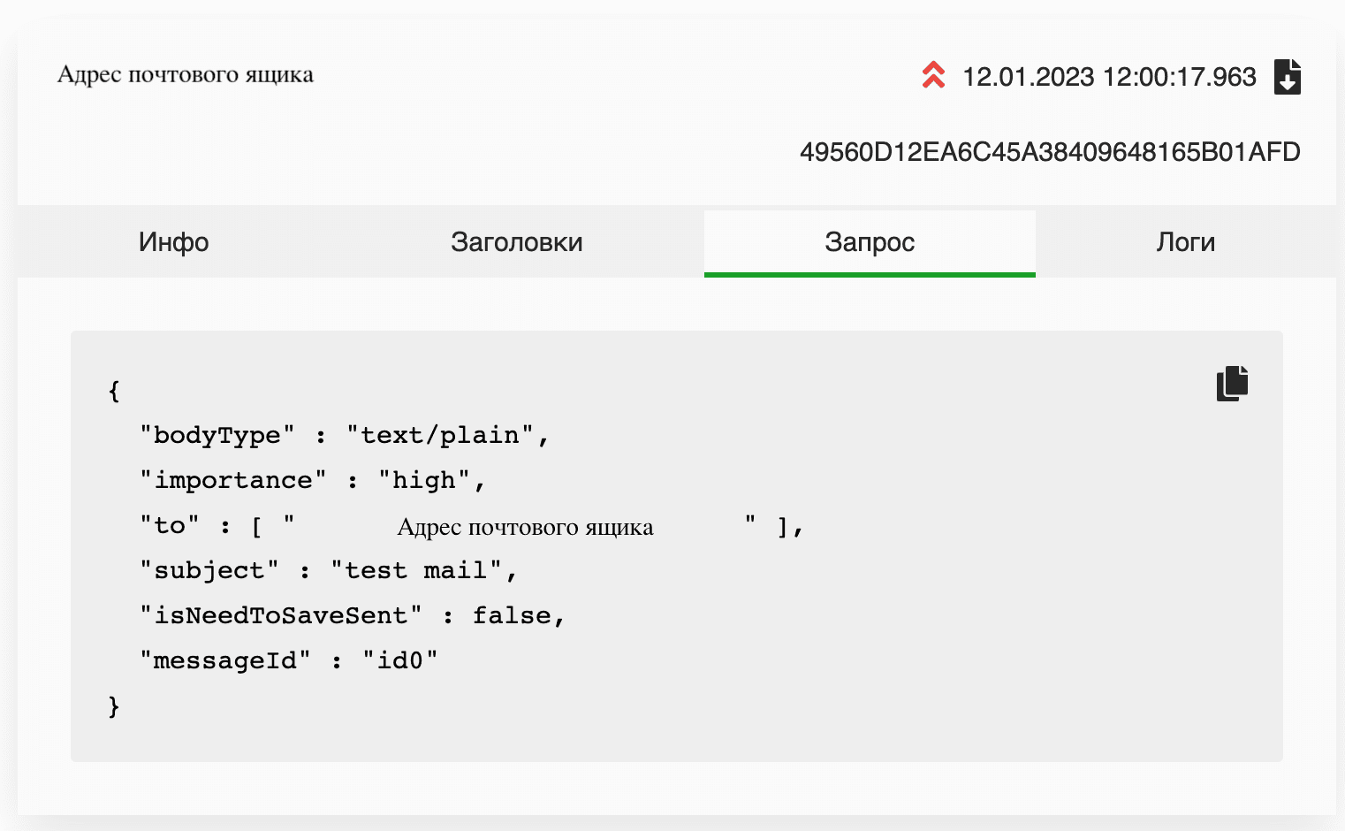Click the header label Адрес почтового ящика
This screenshot has height=831, width=1345.
click(x=186, y=75)
